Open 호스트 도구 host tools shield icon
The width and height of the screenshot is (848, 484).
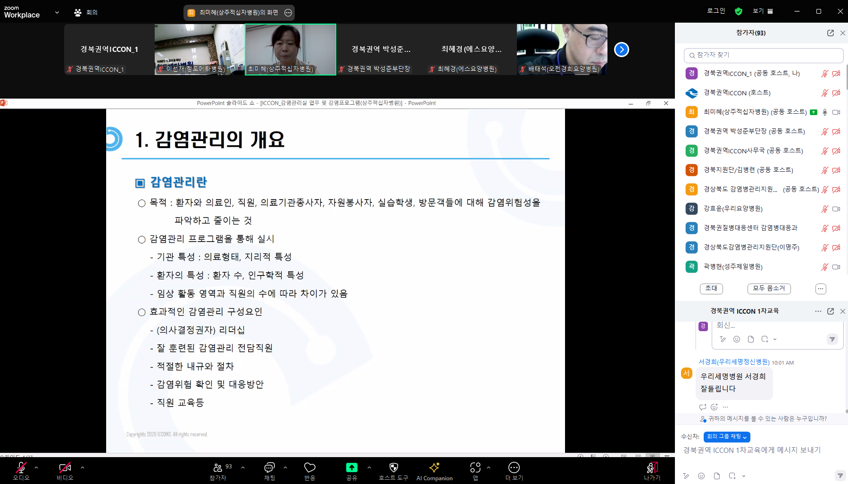coord(394,467)
